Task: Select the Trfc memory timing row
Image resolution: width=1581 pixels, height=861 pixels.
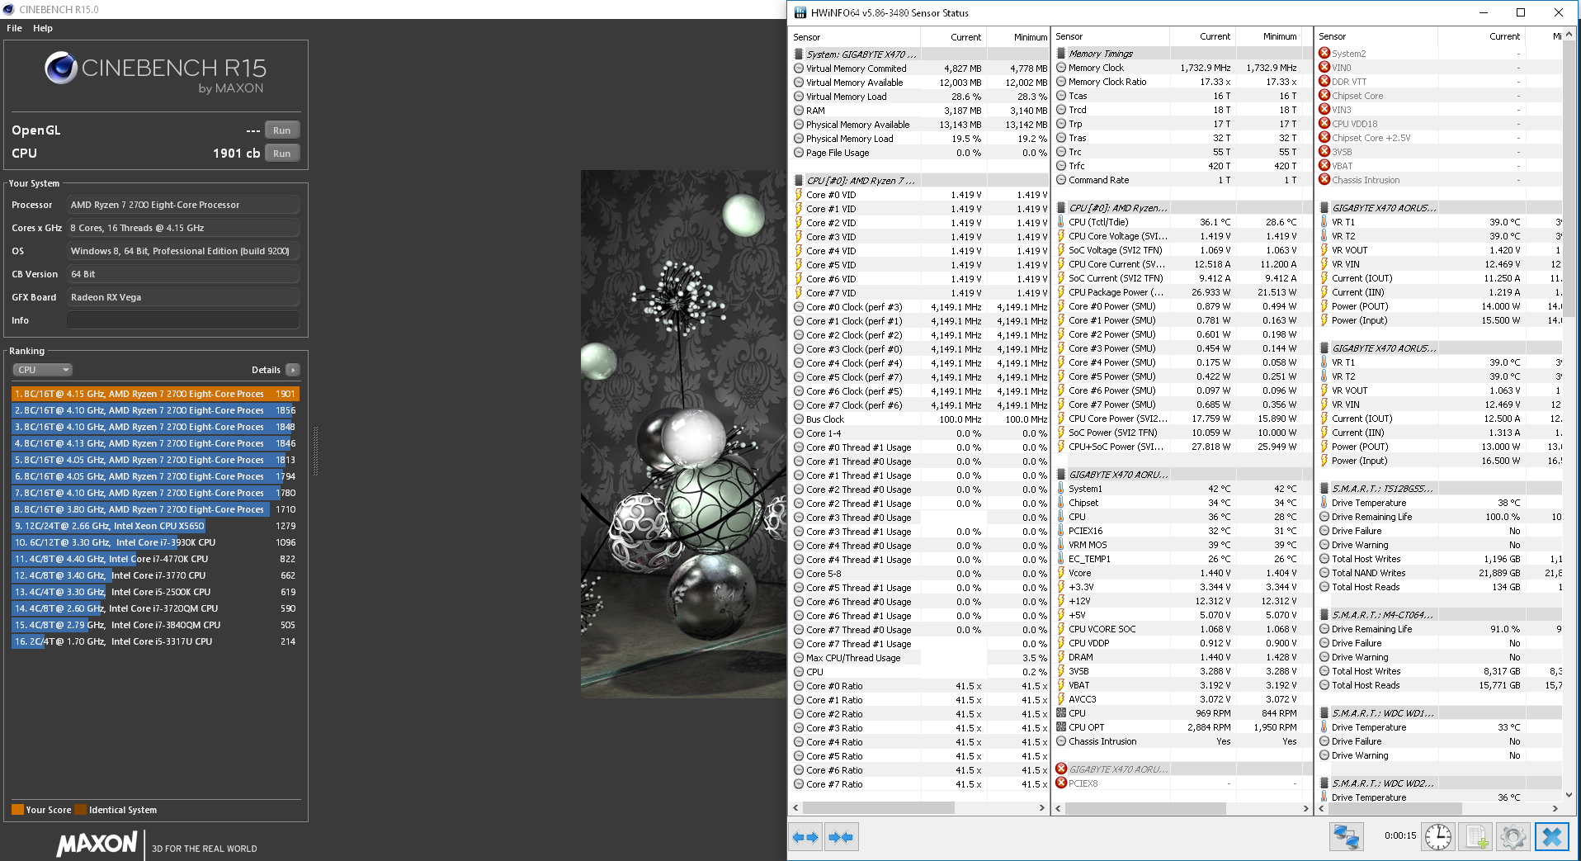Action: [1182, 166]
